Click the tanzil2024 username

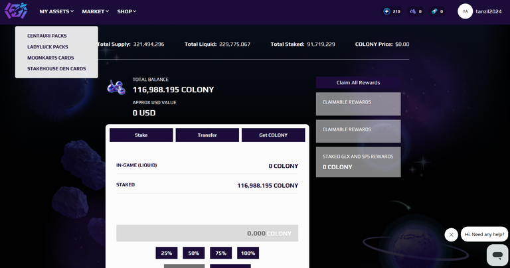pos(489,11)
